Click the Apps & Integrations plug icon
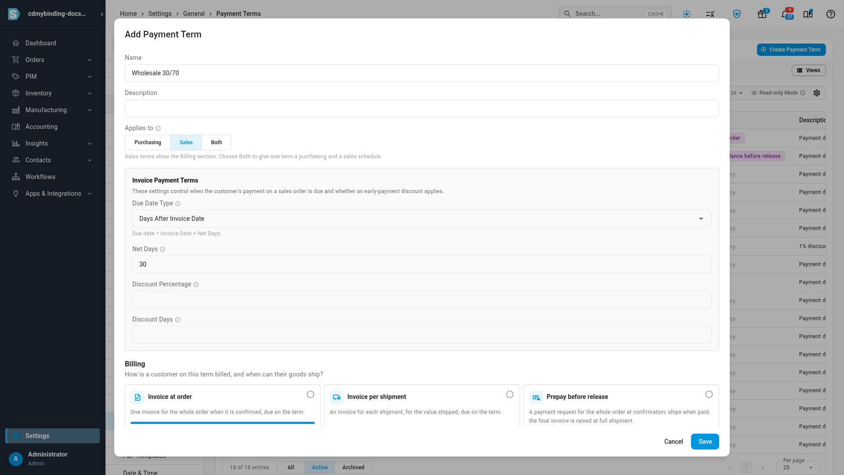Image resolution: width=844 pixels, height=475 pixels. pyautogui.click(x=16, y=194)
